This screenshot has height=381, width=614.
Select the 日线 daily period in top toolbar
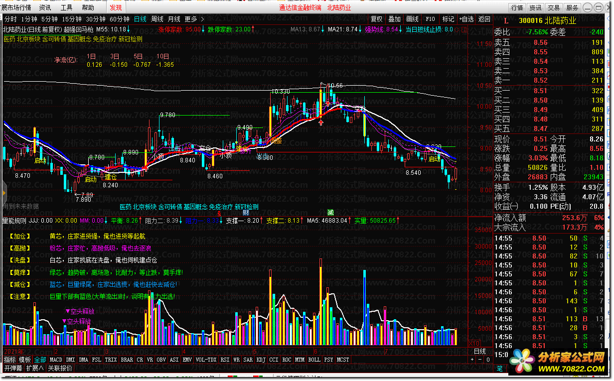coord(140,19)
